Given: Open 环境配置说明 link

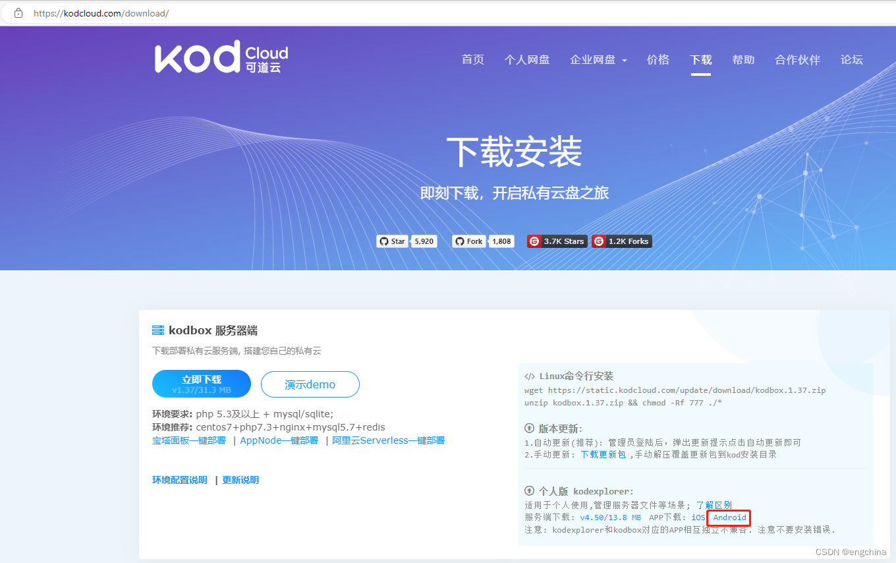Looking at the screenshot, I should (x=180, y=480).
